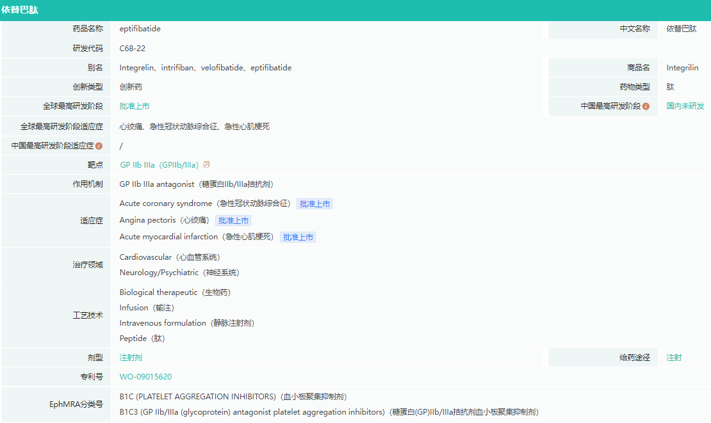
Task: Click Infusion（输注）entry
Action: pyautogui.click(x=147, y=308)
